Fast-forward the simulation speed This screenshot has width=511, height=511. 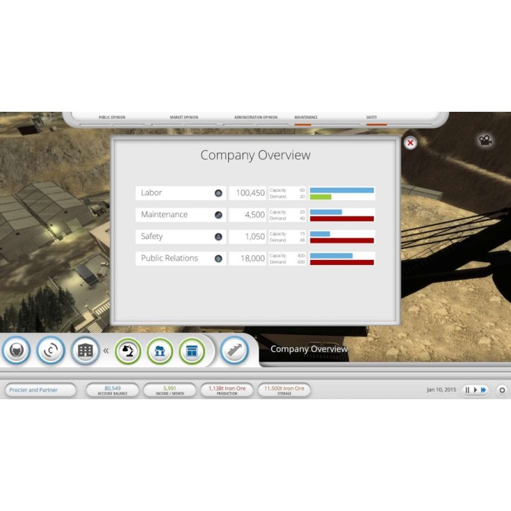pos(484,390)
